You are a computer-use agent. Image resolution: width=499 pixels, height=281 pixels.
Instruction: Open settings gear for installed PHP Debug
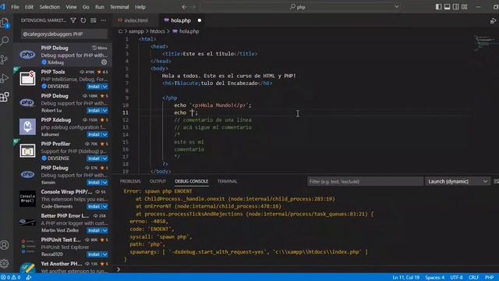(104, 62)
